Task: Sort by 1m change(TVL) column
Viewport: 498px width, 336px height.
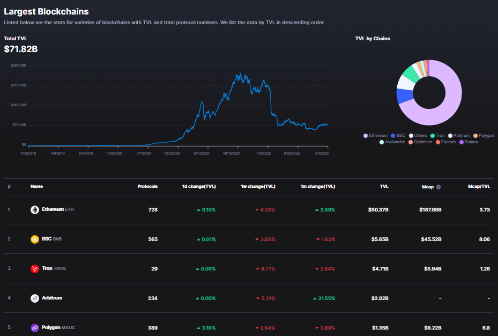Action: [x=317, y=186]
